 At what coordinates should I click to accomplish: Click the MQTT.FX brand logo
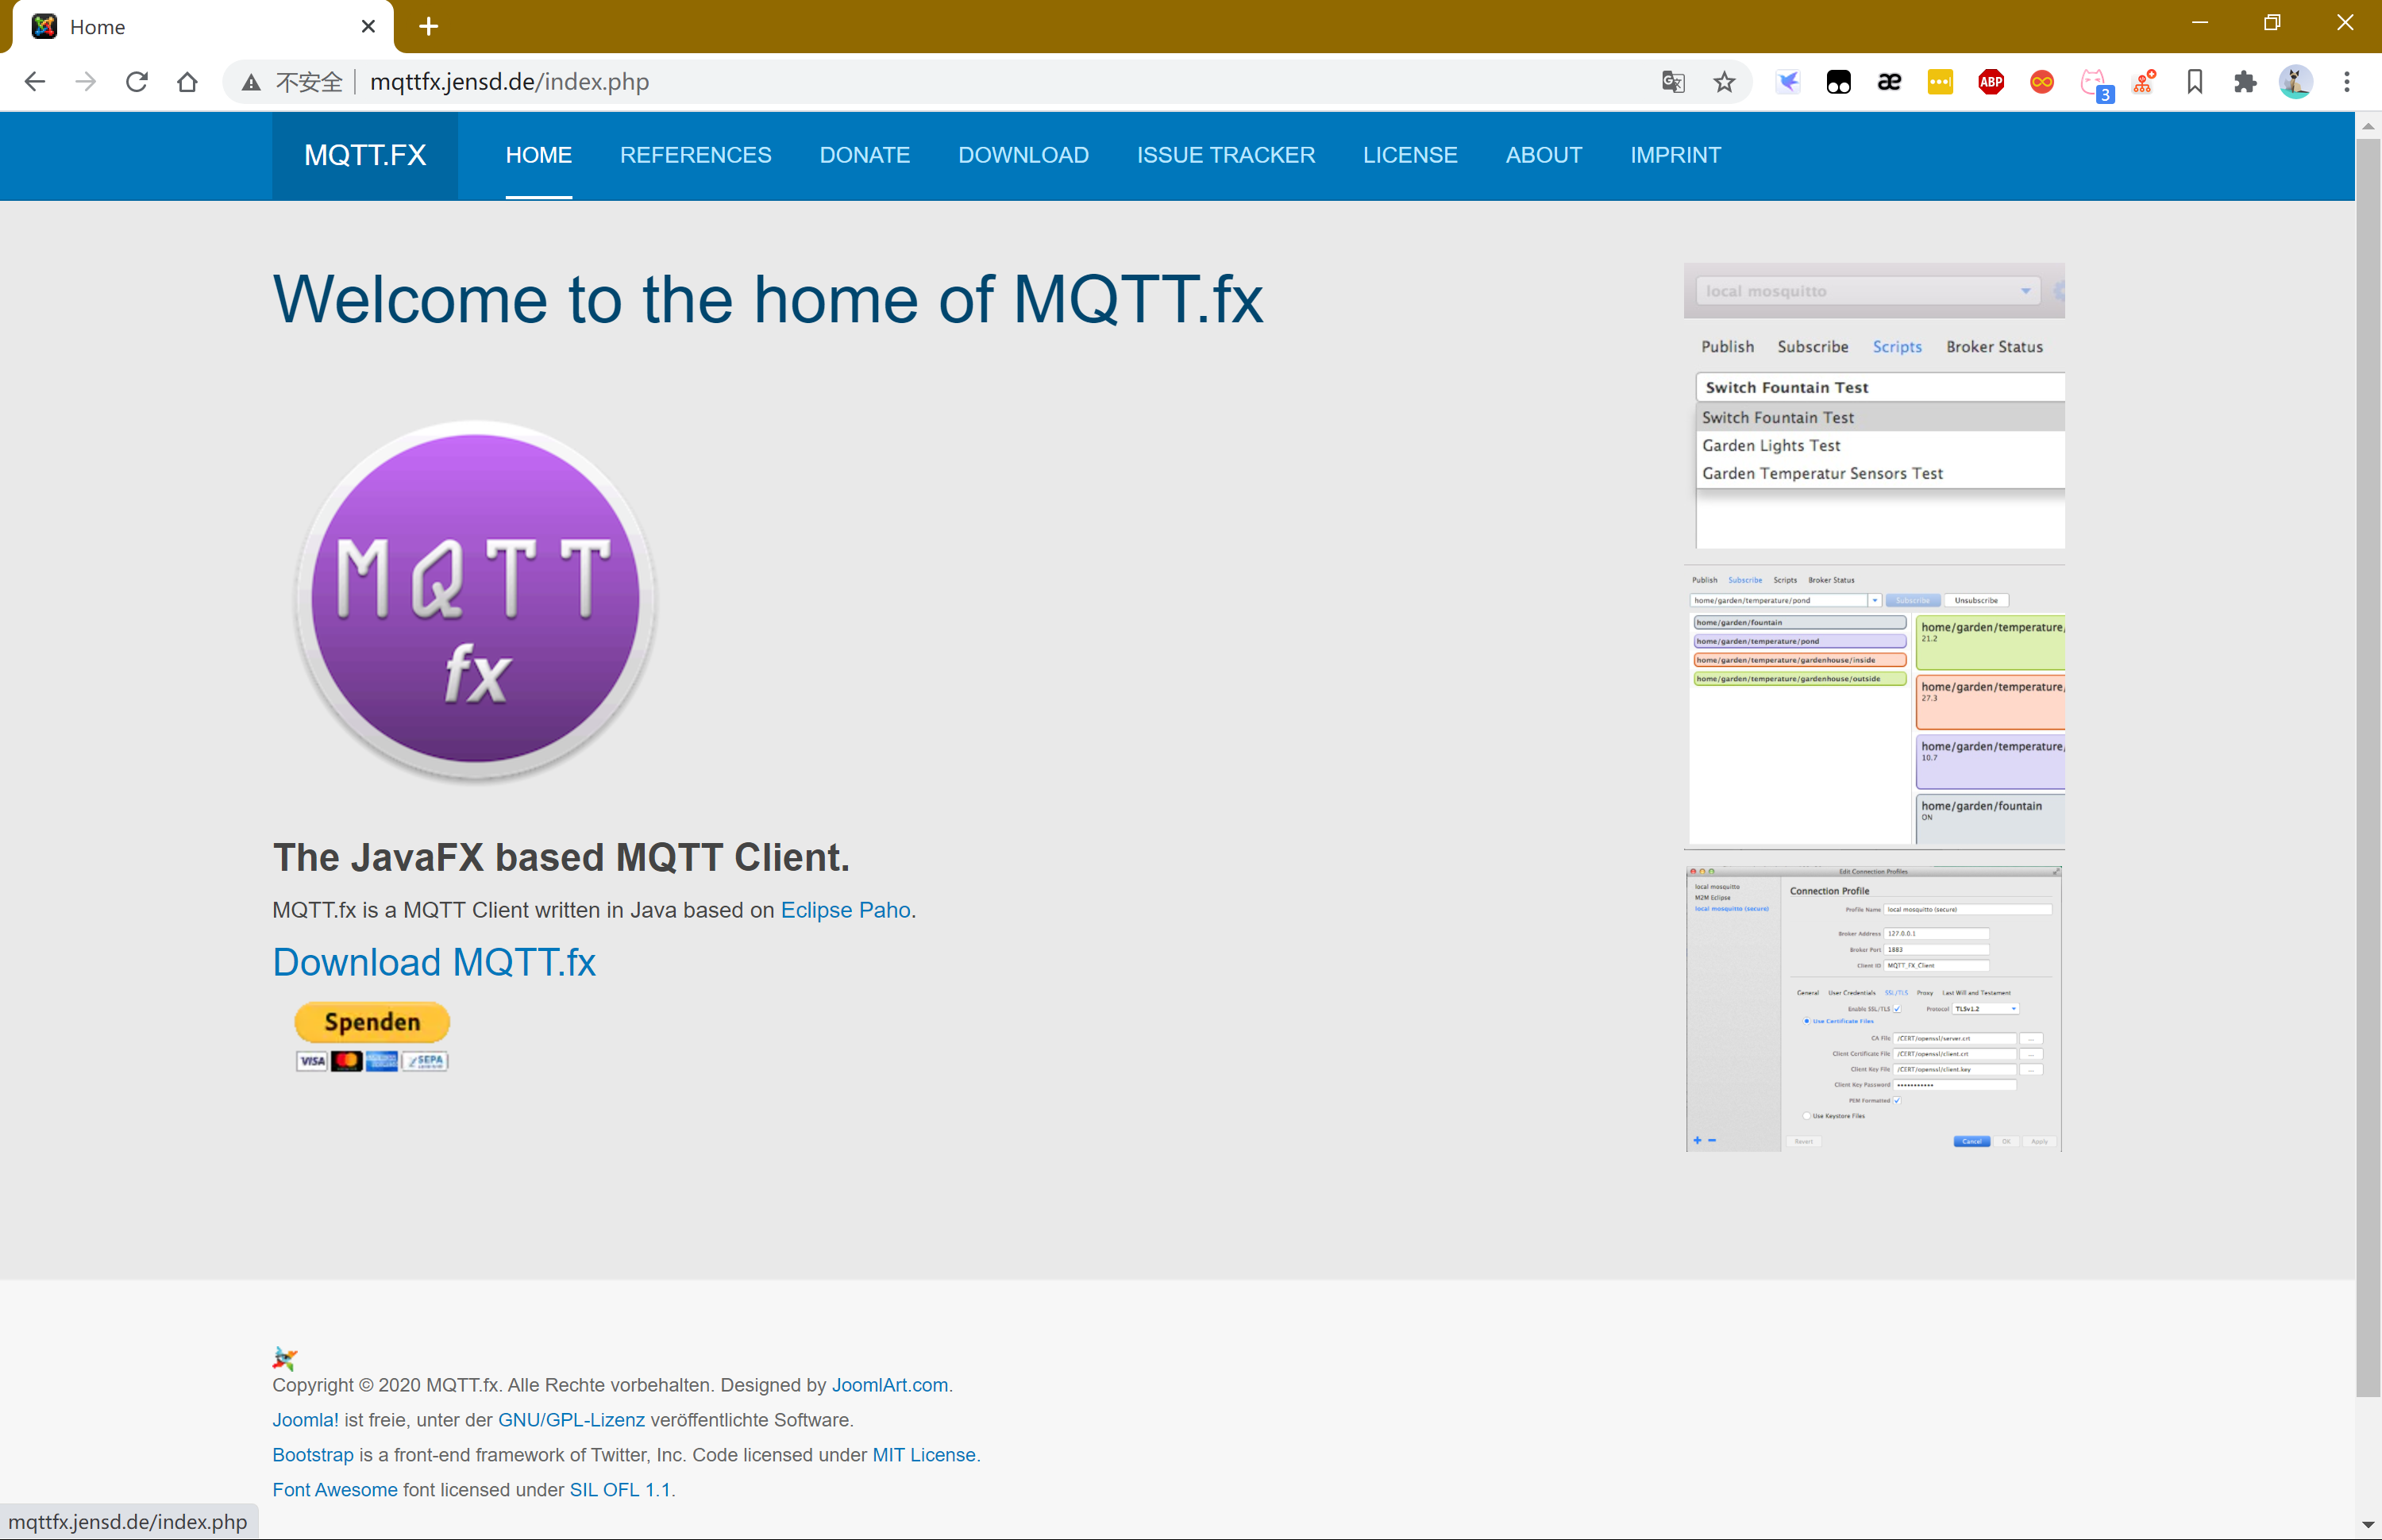coord(365,155)
